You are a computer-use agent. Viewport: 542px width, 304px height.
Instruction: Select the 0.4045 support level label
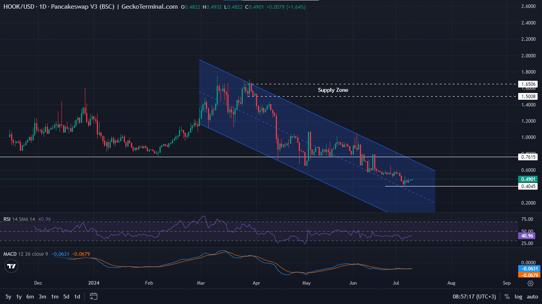tap(528, 186)
